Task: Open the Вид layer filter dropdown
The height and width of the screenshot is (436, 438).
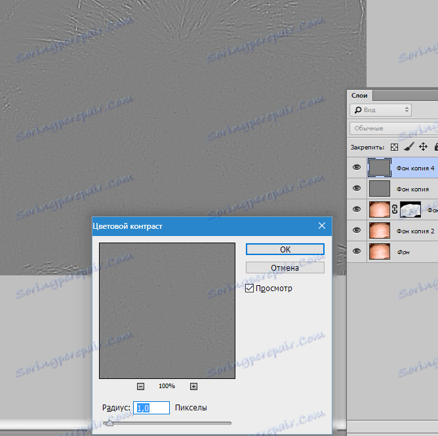Action: tap(380, 110)
